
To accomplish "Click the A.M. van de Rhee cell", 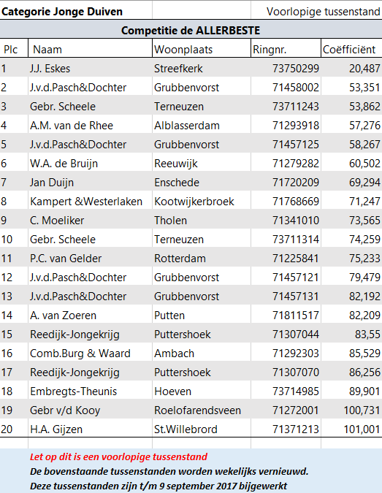I will (90, 126).
